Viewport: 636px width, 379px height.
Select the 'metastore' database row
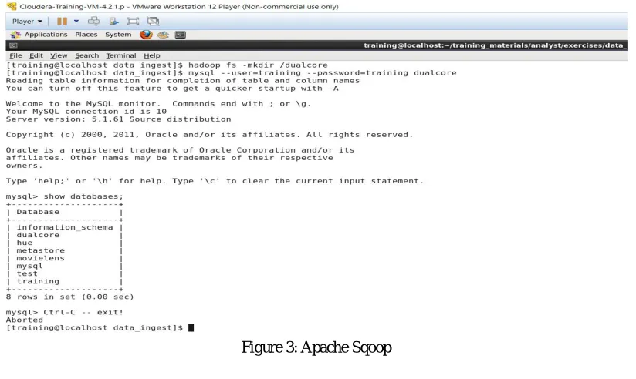pos(65,250)
